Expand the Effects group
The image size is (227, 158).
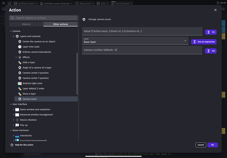16,57
